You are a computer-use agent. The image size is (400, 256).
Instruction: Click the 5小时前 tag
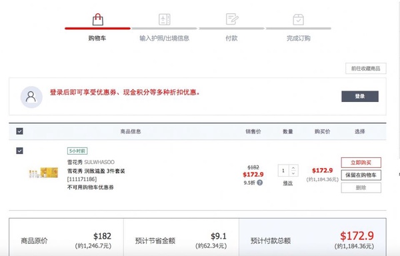tap(77, 151)
